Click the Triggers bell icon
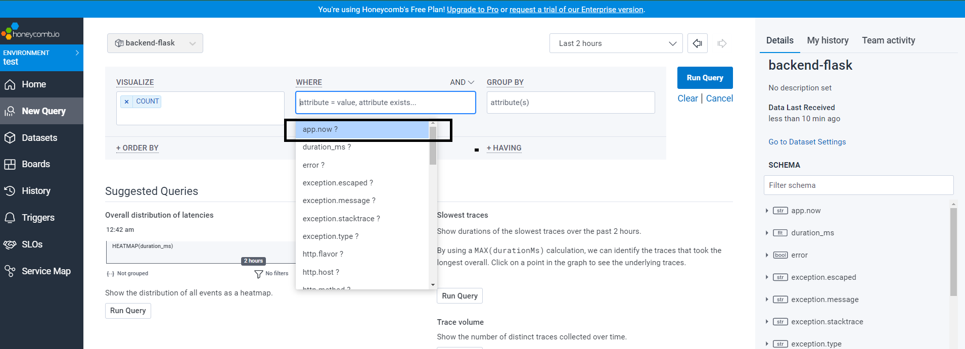The height and width of the screenshot is (349, 965). (10, 218)
